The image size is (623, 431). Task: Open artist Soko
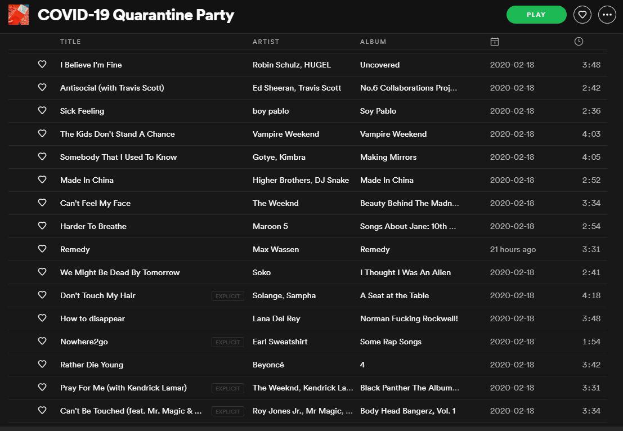(x=262, y=272)
